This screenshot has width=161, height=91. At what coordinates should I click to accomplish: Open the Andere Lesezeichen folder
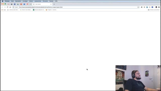coord(154,10)
